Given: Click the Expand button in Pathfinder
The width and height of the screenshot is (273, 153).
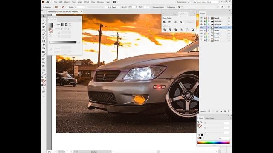Looking at the screenshot, I should pyautogui.click(x=190, y=22).
